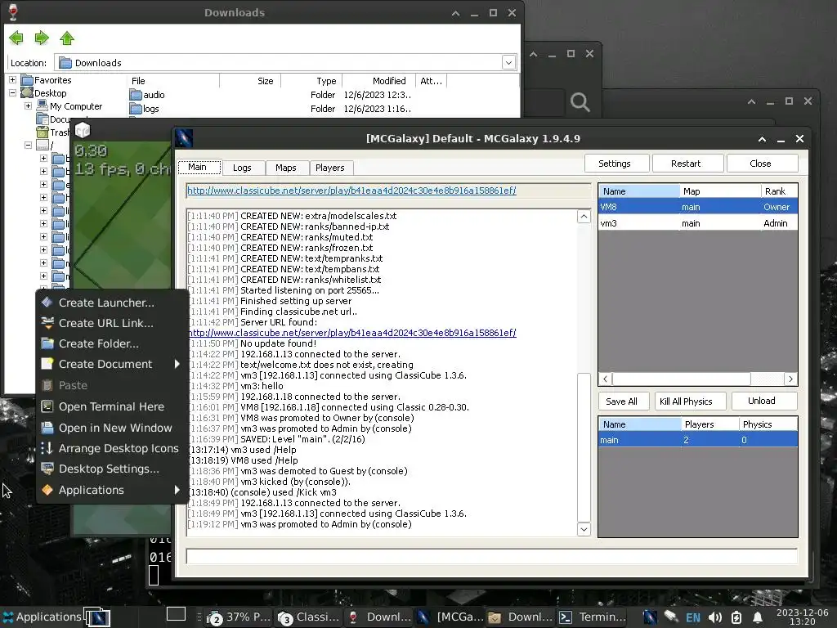Click the Restart server button

click(x=687, y=164)
